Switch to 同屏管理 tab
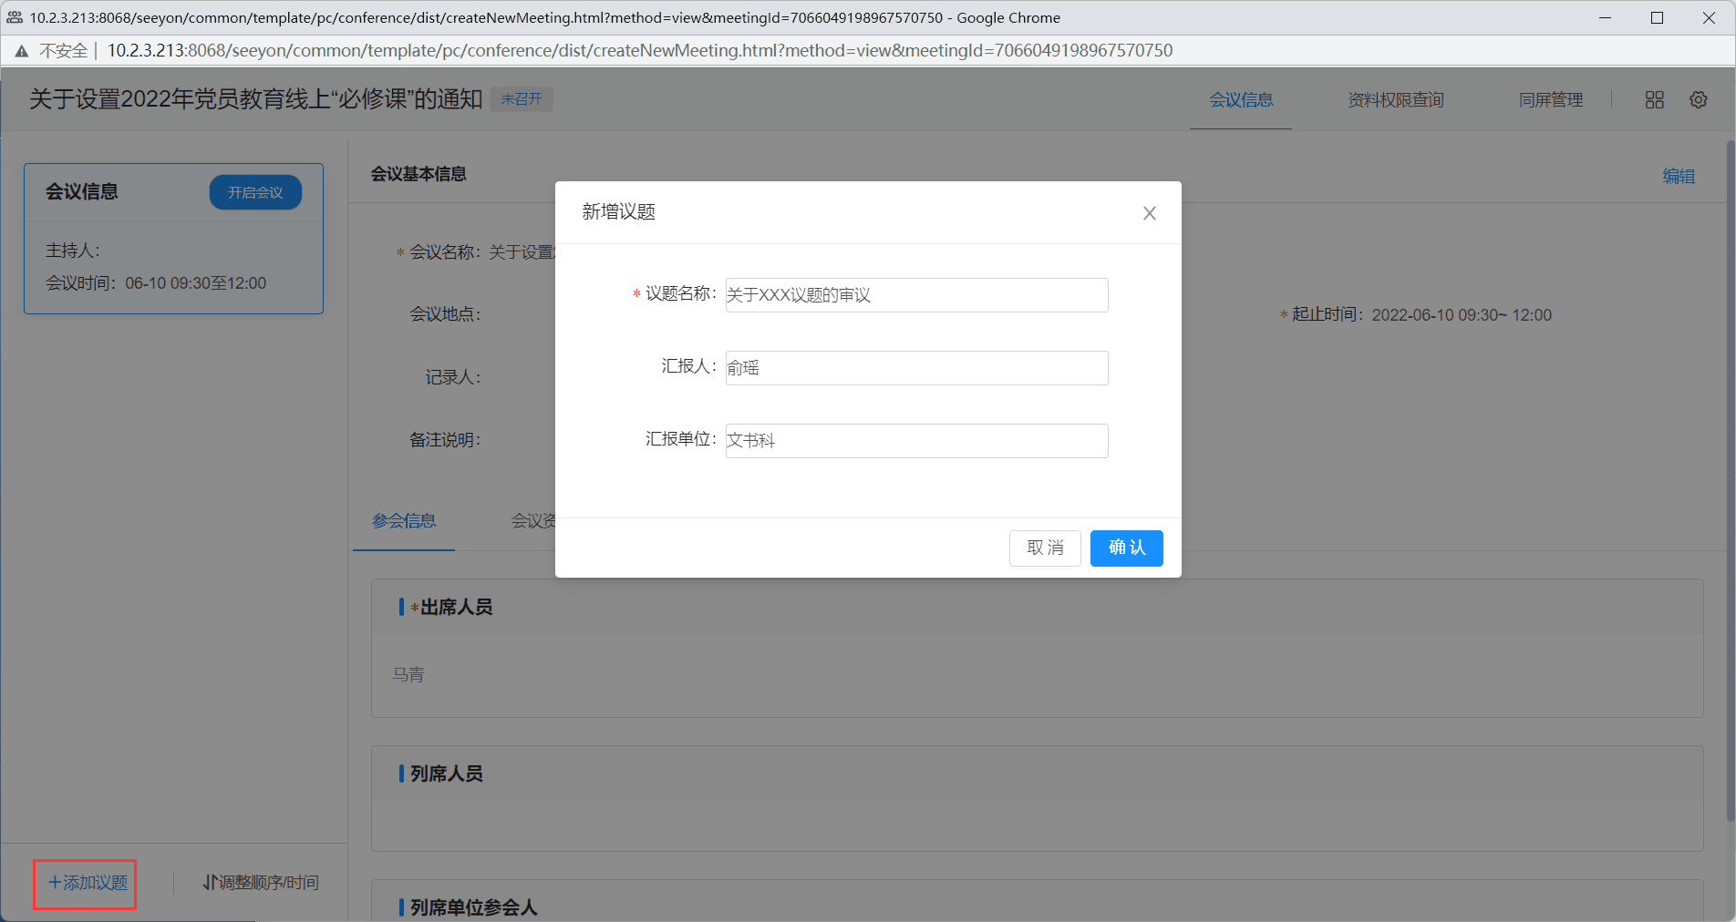Viewport: 1736px width, 922px height. click(x=1550, y=100)
